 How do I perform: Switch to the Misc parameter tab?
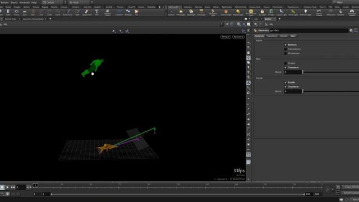click(x=293, y=36)
